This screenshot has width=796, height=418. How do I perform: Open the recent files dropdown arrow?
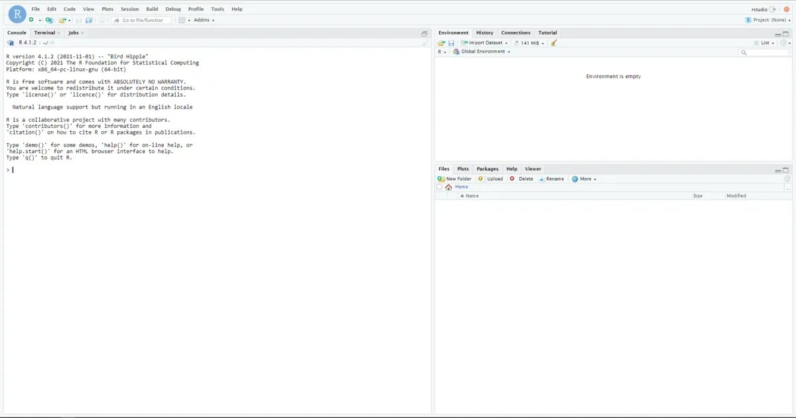click(69, 21)
